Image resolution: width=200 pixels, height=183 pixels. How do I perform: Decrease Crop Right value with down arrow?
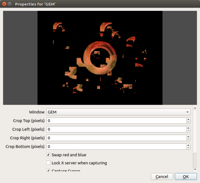[188, 139]
